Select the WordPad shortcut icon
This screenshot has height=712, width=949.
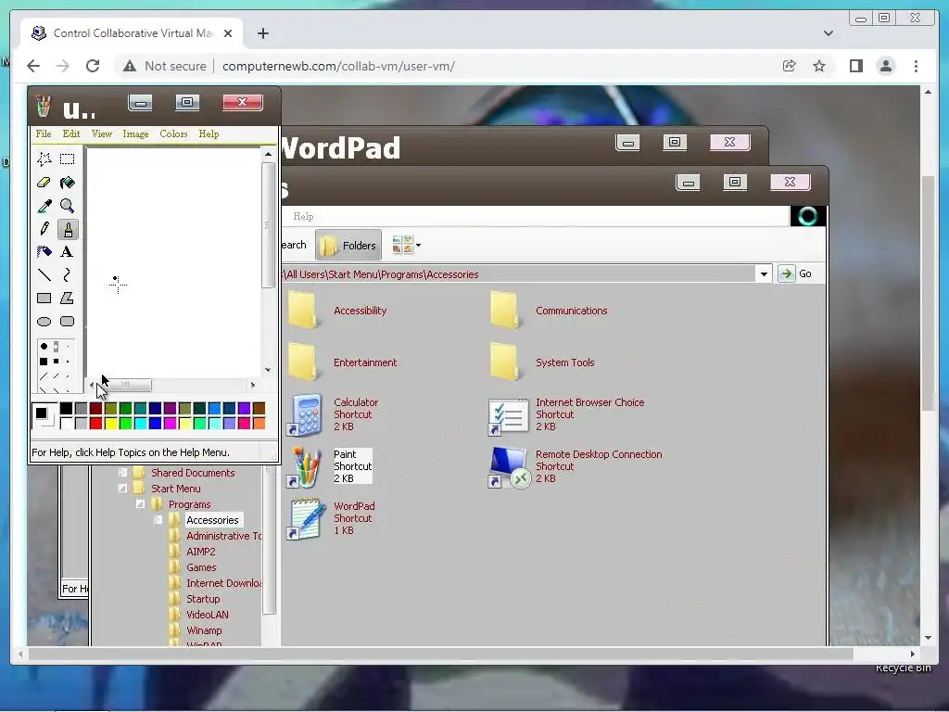click(304, 519)
